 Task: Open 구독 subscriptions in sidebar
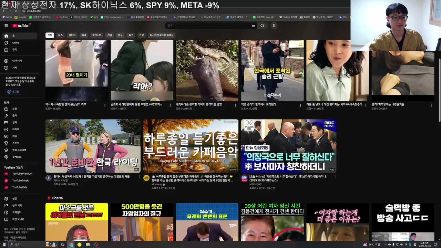20,50
